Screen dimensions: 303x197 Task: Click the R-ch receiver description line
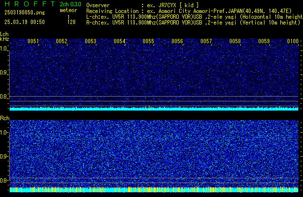pyautogui.click(x=193, y=23)
